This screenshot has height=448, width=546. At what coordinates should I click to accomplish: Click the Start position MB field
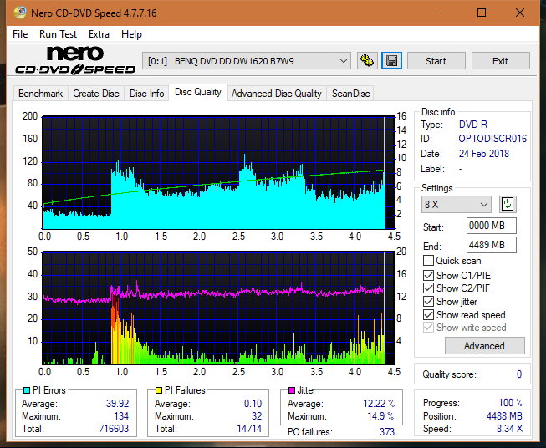[491, 226]
